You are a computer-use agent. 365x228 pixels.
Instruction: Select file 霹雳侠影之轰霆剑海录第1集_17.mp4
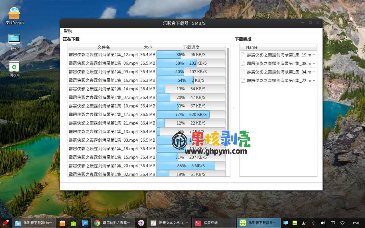103,115
